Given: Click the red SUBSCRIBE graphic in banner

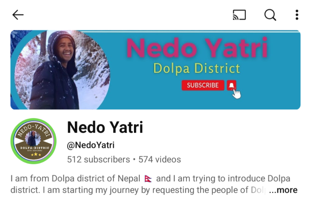Looking at the screenshot, I should coord(203,85).
